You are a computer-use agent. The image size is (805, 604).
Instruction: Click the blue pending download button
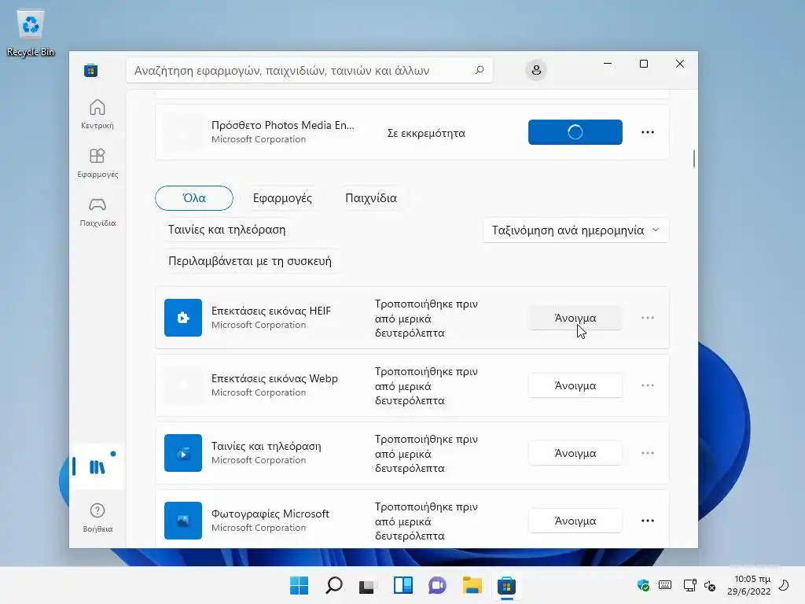pos(575,132)
